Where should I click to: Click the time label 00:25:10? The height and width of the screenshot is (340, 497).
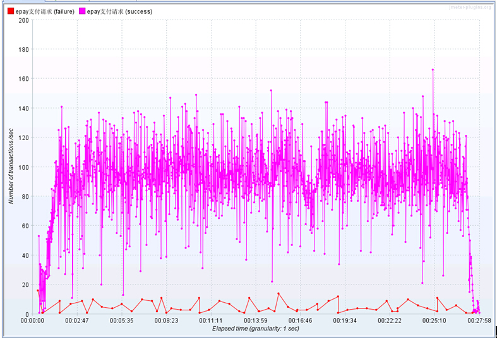click(434, 320)
